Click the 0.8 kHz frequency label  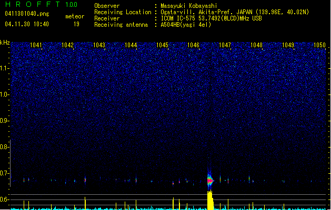pyautogui.click(x=5, y=147)
